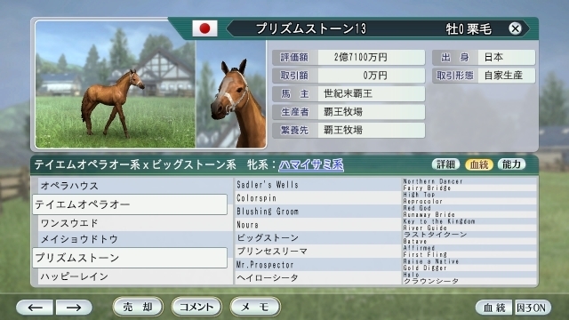Select the horse head portrait image
The height and width of the screenshot is (320, 569).
click(x=231, y=94)
